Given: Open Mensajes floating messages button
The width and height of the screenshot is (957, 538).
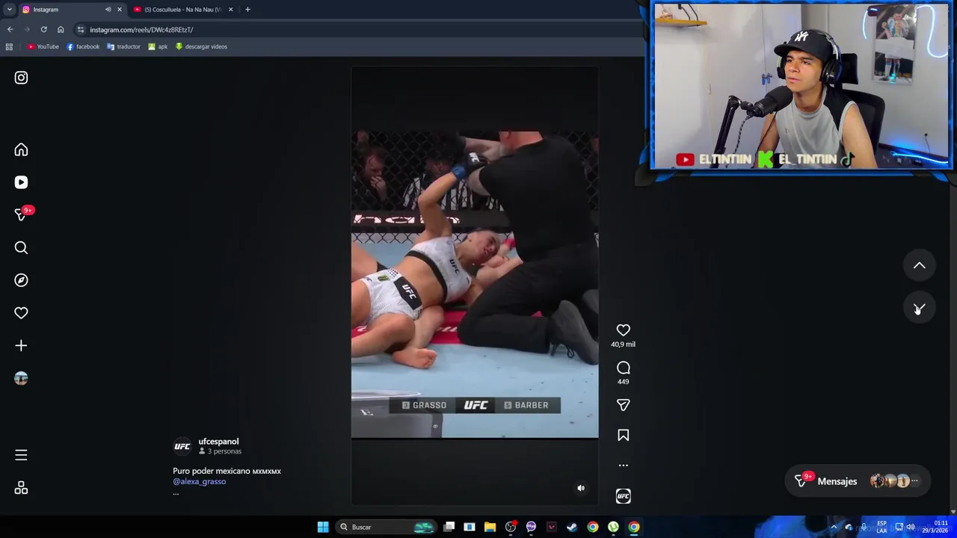Looking at the screenshot, I should [x=858, y=481].
